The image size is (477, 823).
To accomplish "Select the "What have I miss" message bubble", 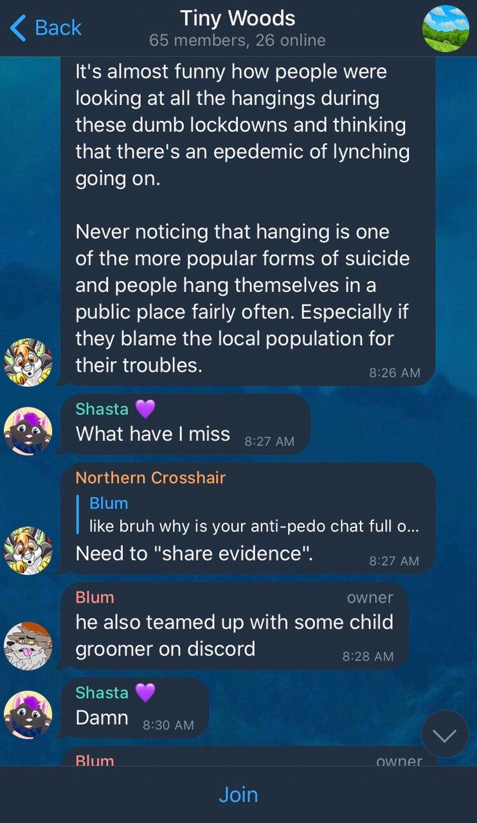I will coord(185,424).
